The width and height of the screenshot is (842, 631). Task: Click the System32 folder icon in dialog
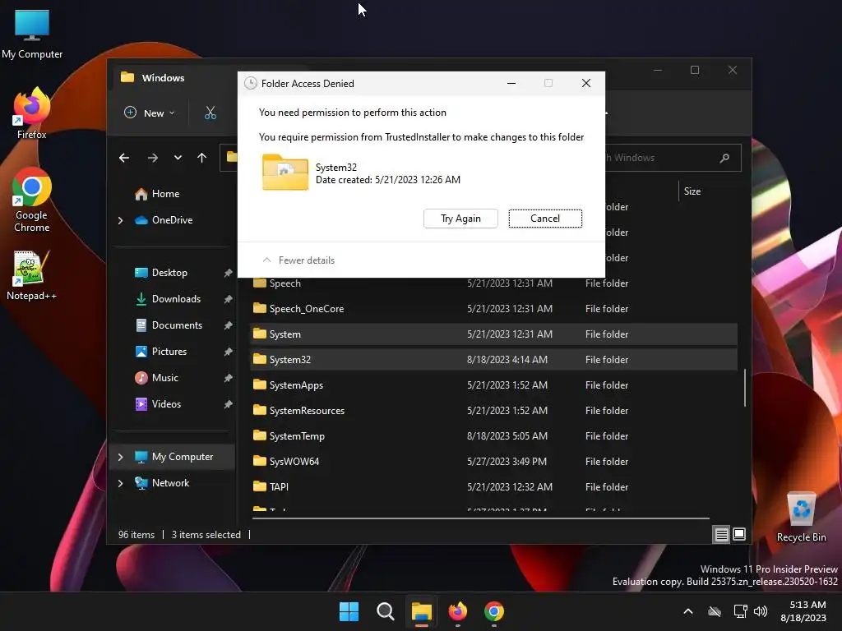(285, 173)
